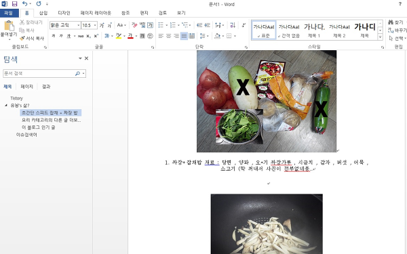
Task: Toggle Strikethrough formatting
Action: pos(81,36)
